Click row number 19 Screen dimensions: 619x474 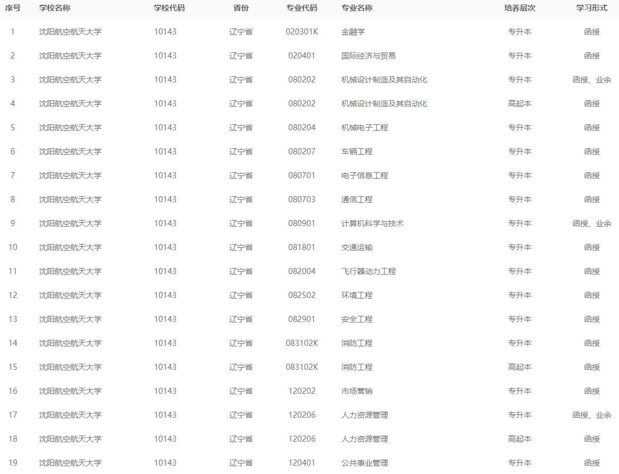[x=13, y=462]
